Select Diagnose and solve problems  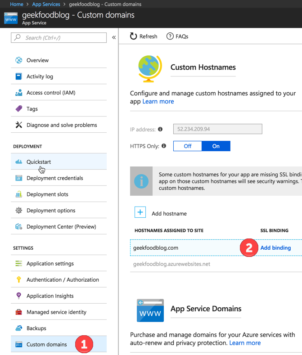59,125
